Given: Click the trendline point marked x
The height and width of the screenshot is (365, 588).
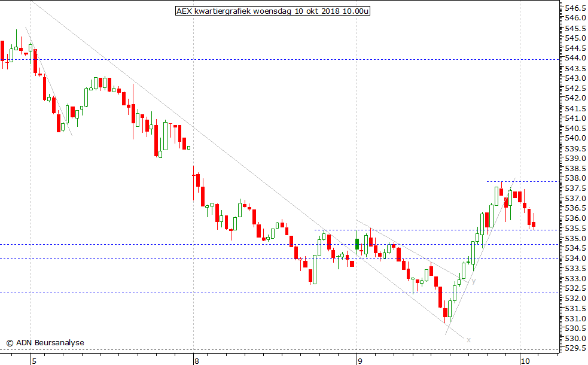Looking at the screenshot, I should point(468,340).
